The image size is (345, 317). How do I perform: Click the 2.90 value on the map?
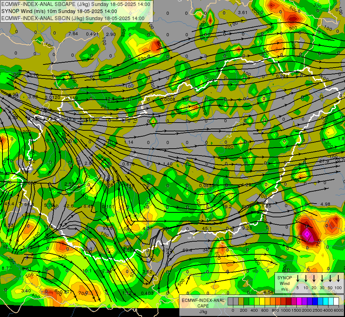point(111,34)
